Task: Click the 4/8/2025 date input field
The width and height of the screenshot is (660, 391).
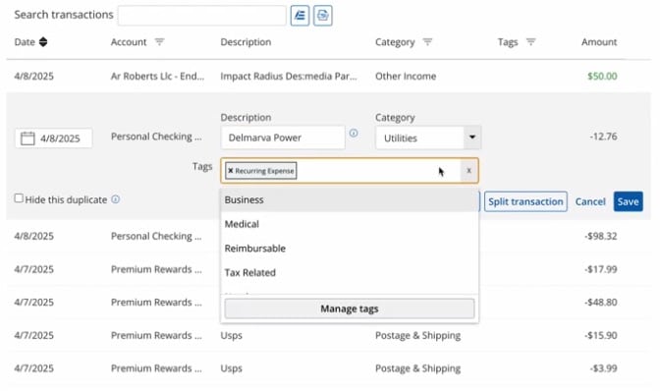Action: click(54, 139)
